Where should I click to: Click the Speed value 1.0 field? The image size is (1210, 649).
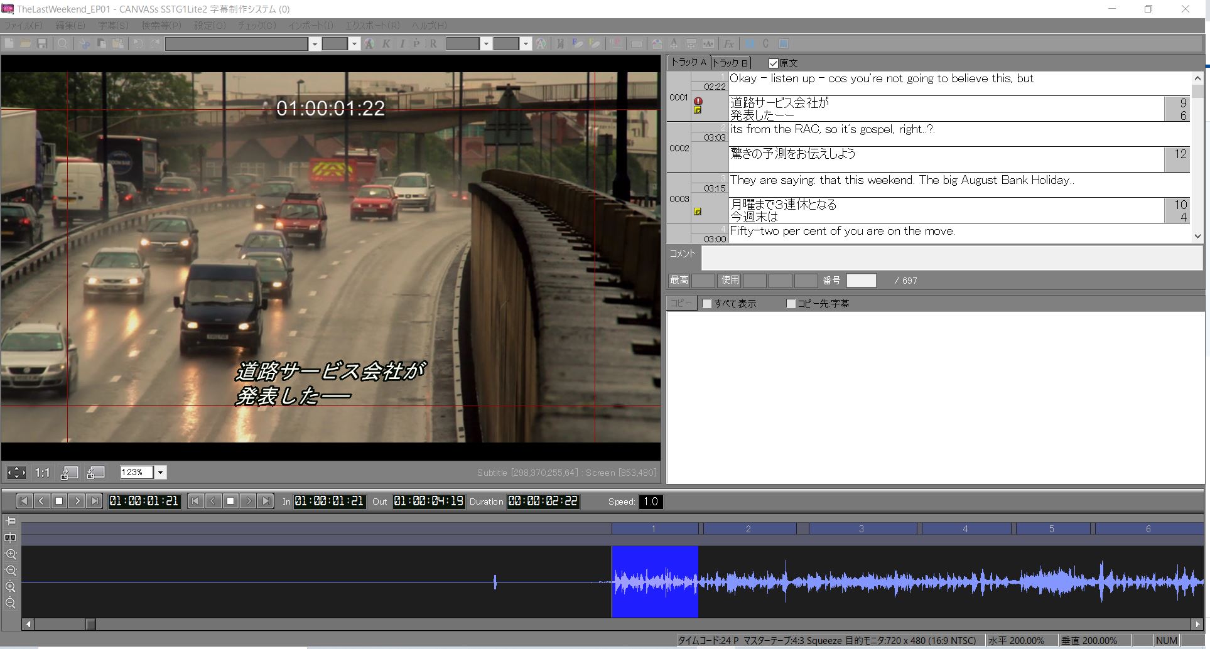tap(651, 501)
